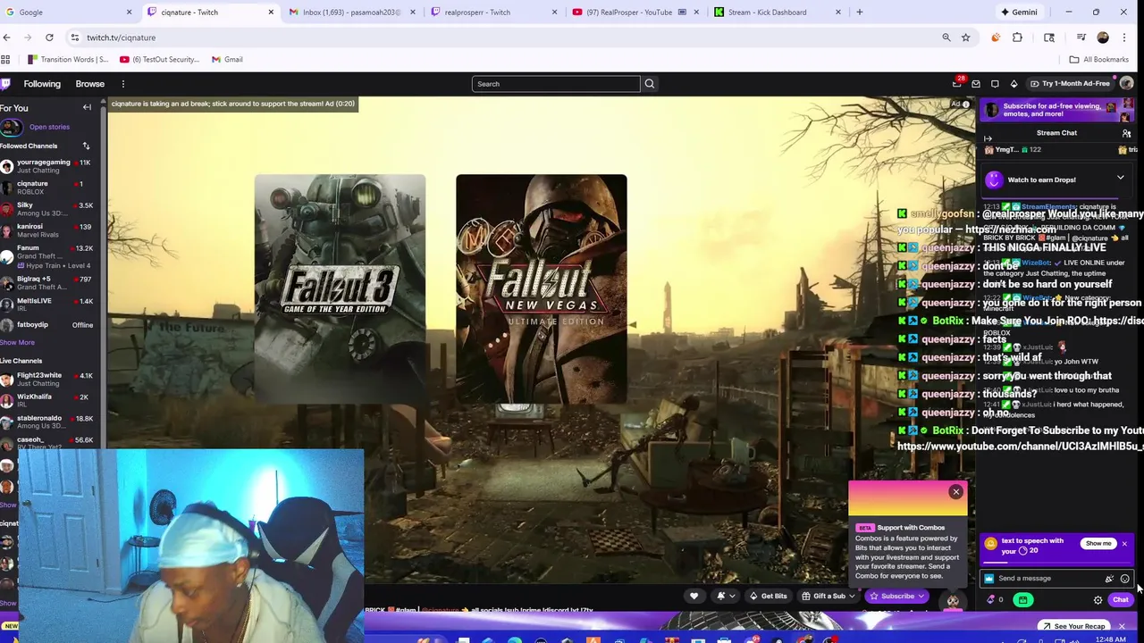This screenshot has width=1144, height=643.
Task: Open the Browse tab
Action: (89, 84)
